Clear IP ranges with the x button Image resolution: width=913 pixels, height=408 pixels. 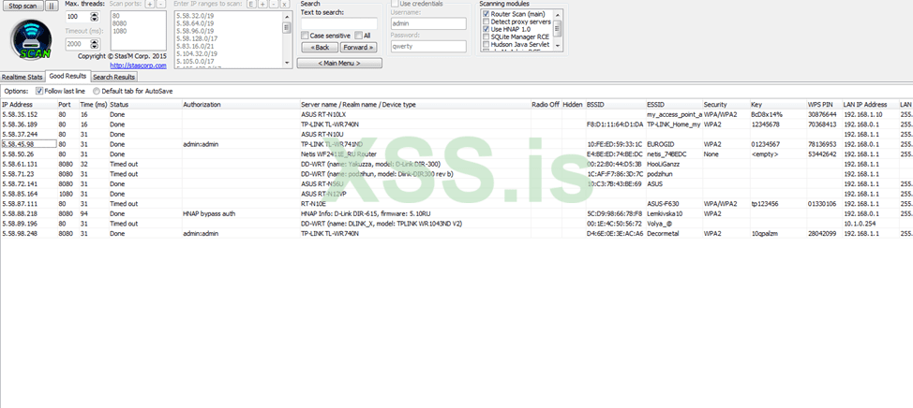pyautogui.click(x=284, y=4)
